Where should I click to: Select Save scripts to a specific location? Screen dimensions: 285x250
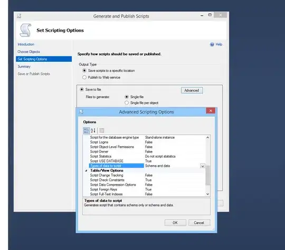pyautogui.click(x=84, y=71)
